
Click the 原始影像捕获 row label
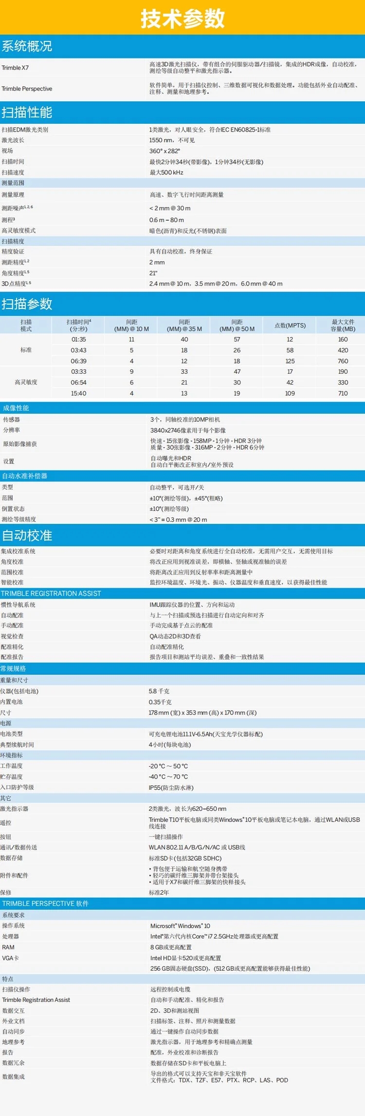20,444
